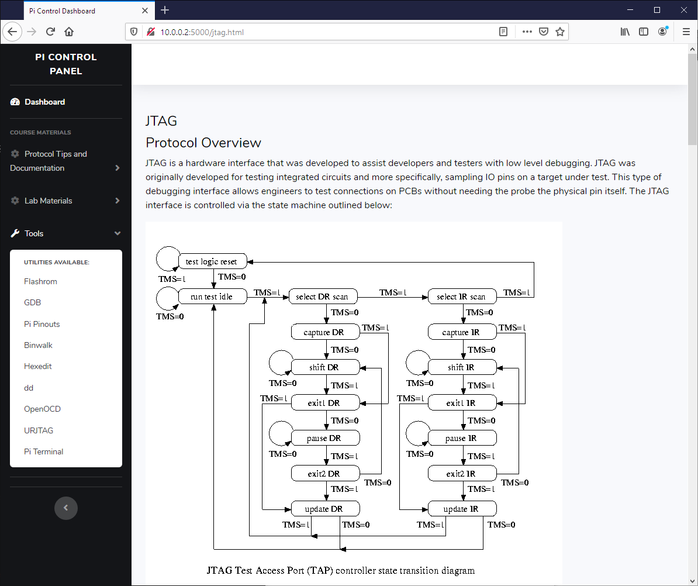The image size is (698, 586).
Task: Go to the browser home page
Action: [x=69, y=32]
